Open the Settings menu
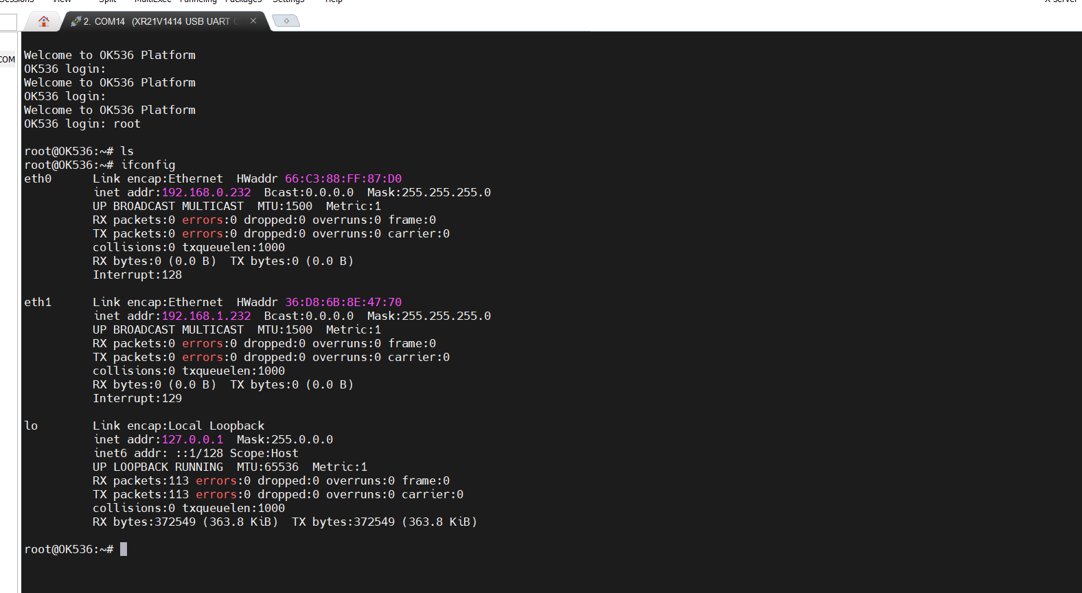The height and width of the screenshot is (593, 1082). pyautogui.click(x=288, y=1)
